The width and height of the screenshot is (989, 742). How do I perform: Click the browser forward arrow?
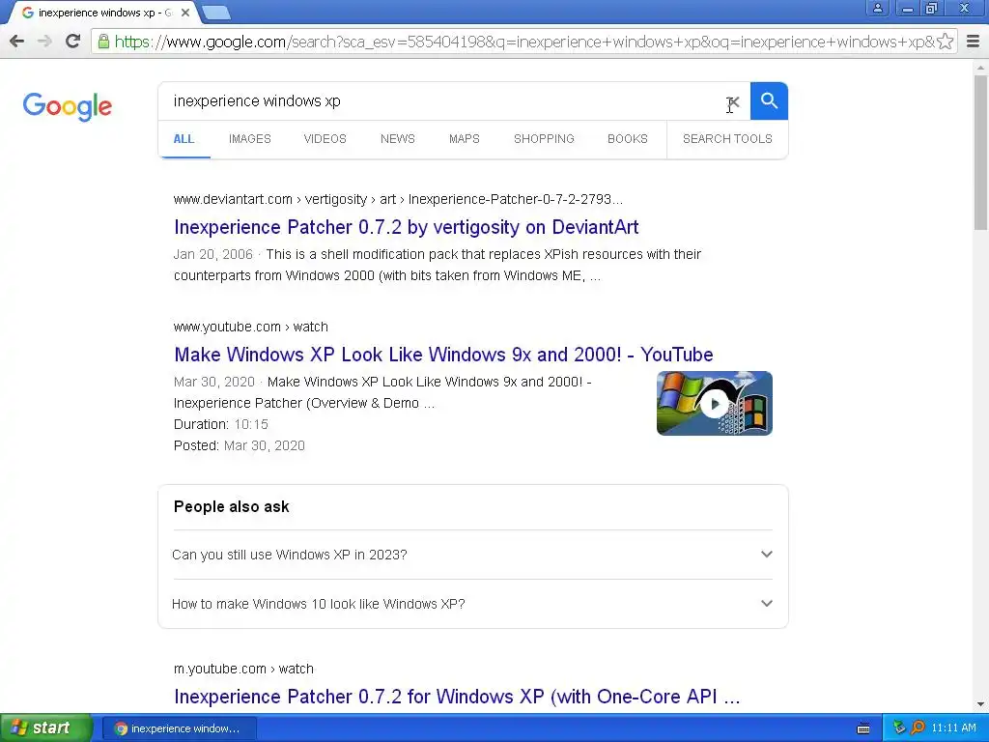point(44,42)
